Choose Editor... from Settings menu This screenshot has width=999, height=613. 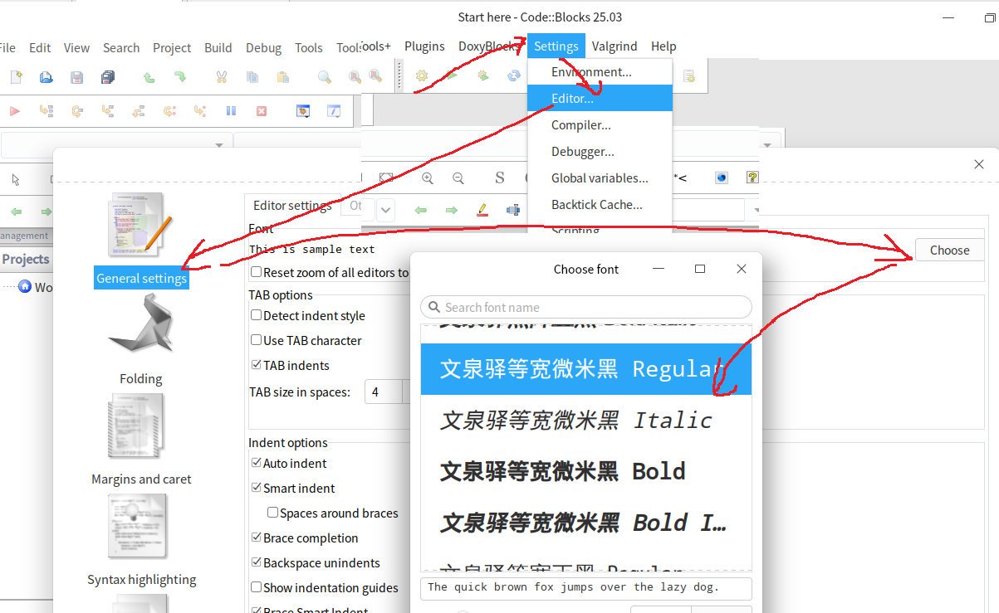(600, 98)
